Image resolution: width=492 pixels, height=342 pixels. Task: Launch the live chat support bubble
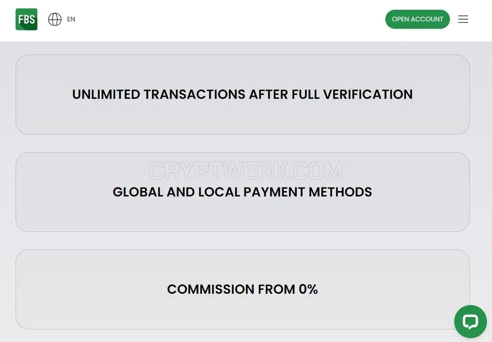470,321
